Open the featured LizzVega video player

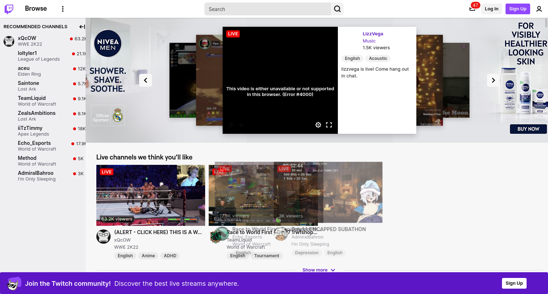coord(280,80)
